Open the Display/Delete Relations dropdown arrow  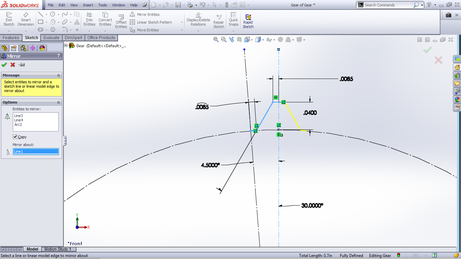(198, 31)
